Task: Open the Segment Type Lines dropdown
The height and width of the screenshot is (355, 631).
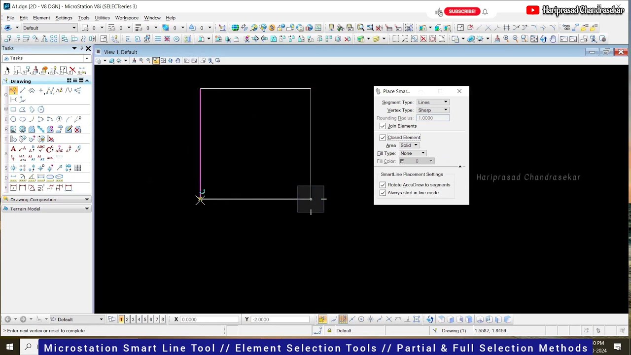Action: click(432, 102)
